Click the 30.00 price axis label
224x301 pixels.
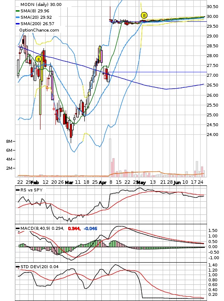(213, 17)
